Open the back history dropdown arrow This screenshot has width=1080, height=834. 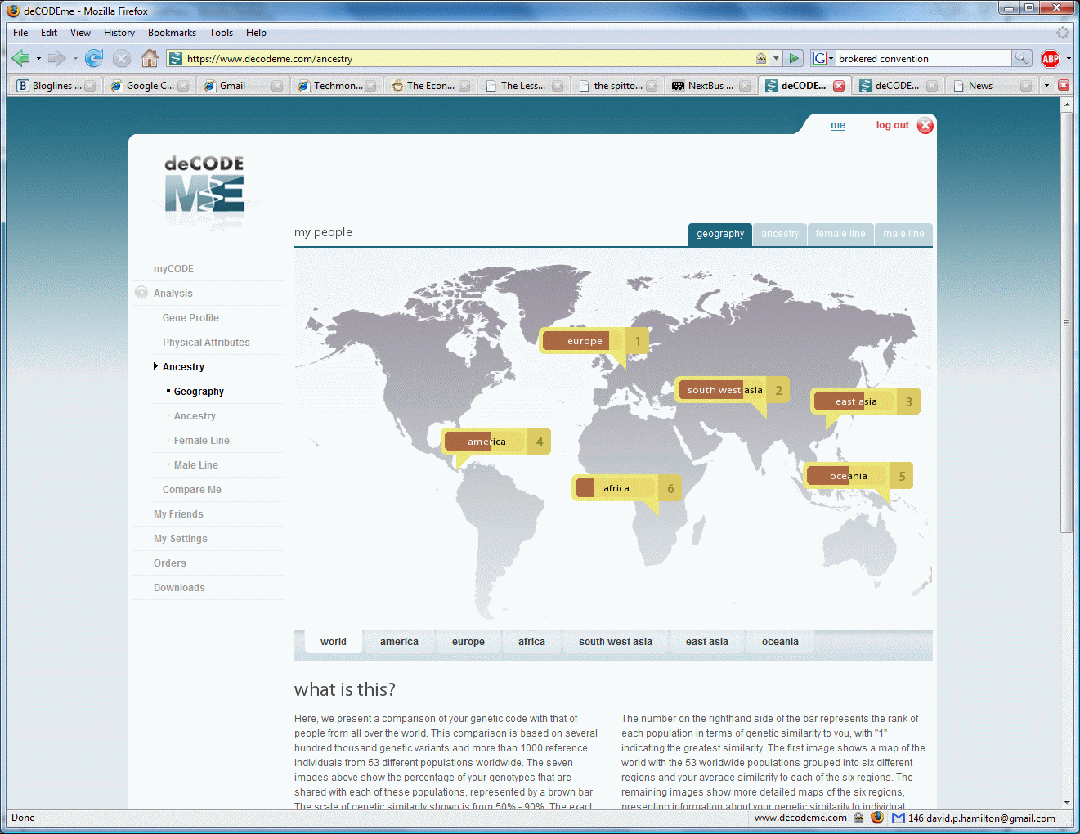(38, 59)
